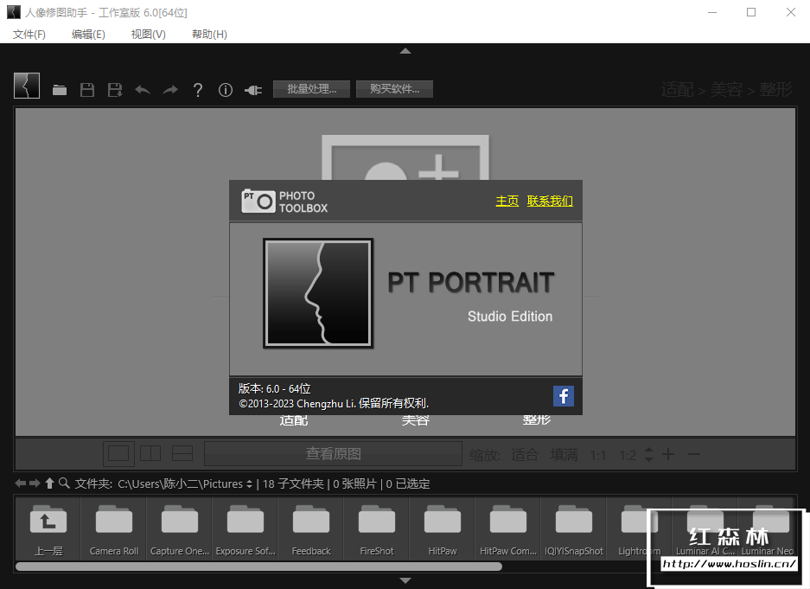Click the 0 已选定 selection count
The image size is (810, 589).
coord(407,484)
